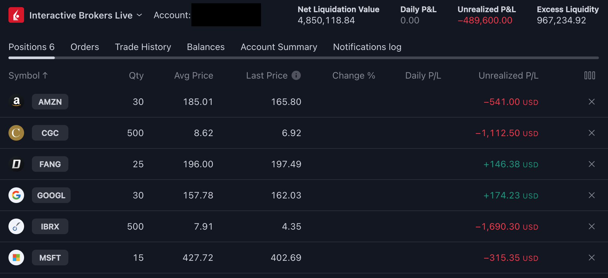608x278 pixels.
Task: Click the IBRX company logo
Action: click(x=16, y=226)
